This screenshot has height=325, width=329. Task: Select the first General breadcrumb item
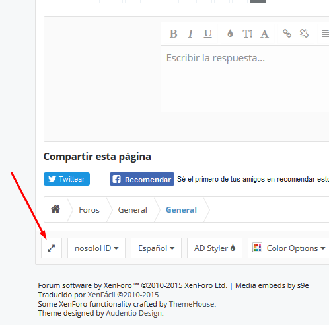(133, 210)
